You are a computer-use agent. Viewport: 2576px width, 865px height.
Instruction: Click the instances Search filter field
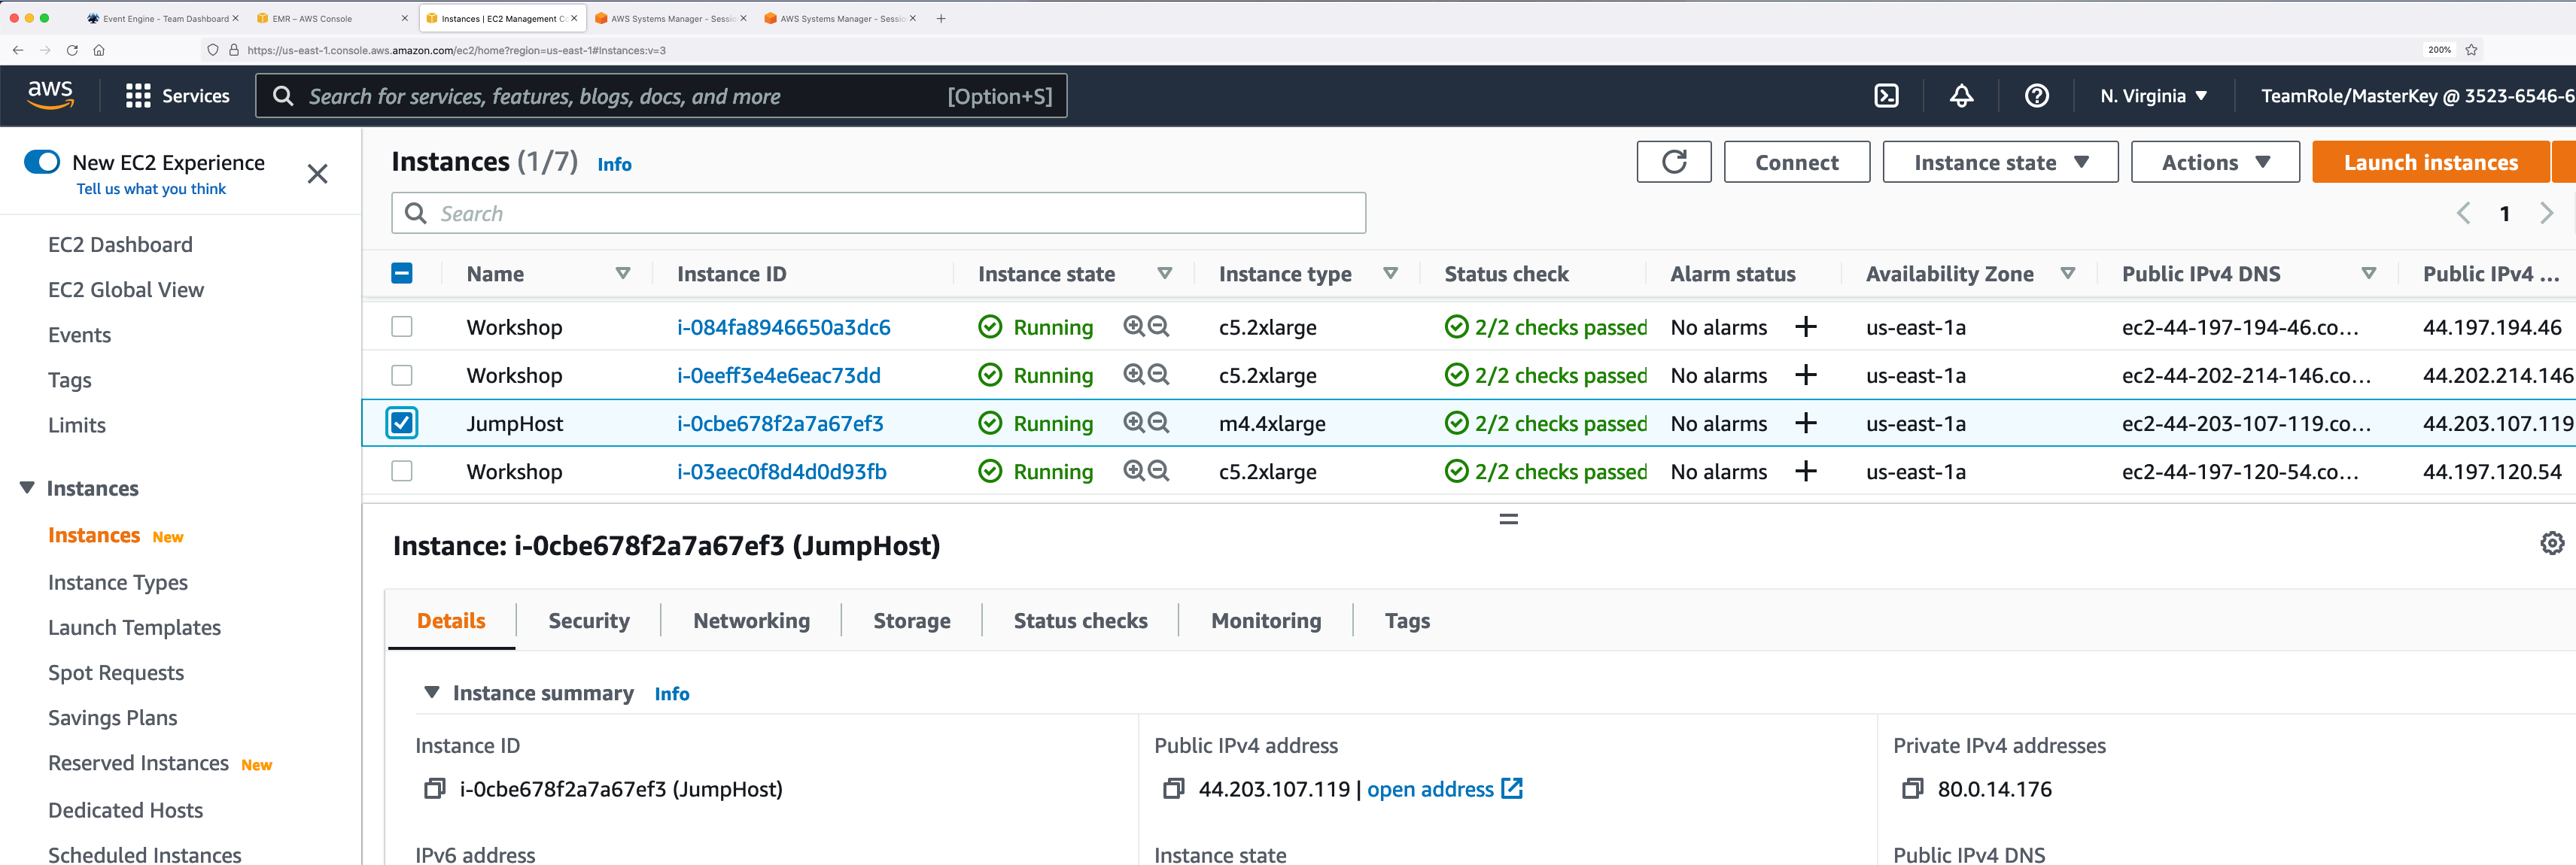878,213
